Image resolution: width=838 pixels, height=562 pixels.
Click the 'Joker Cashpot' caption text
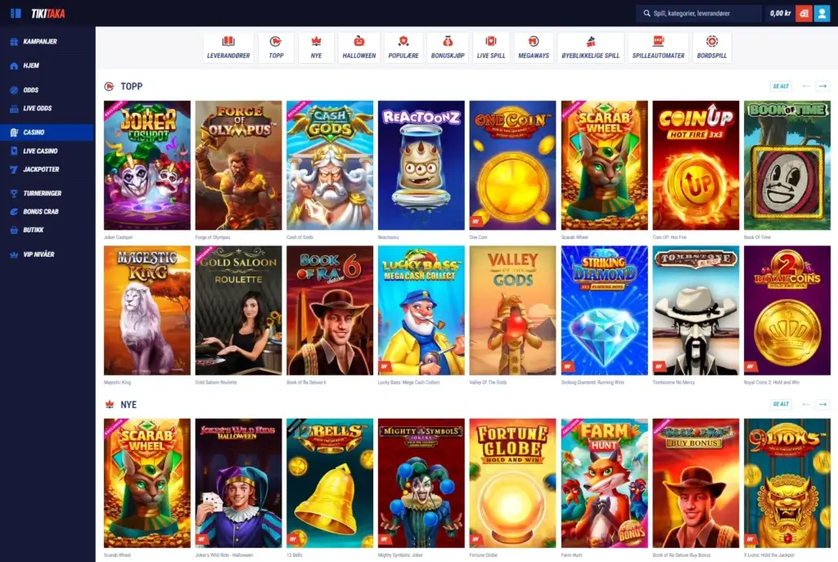tap(118, 237)
